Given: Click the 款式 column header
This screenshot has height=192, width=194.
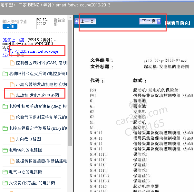Looking at the screenshot, I should pyautogui.click(x=140, y=81).
